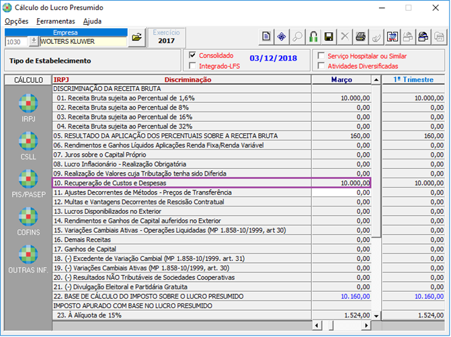This screenshot has height=337, width=451.
Task: Click the save floppy disk icon
Action: click(329, 37)
